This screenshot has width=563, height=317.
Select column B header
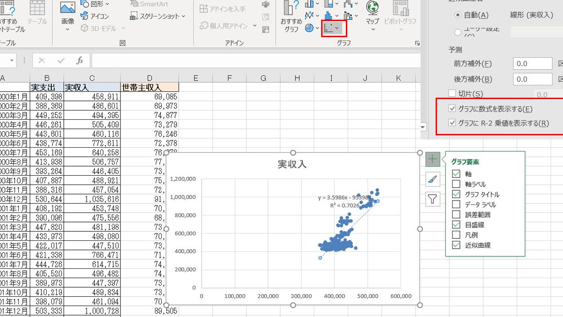[x=47, y=78]
